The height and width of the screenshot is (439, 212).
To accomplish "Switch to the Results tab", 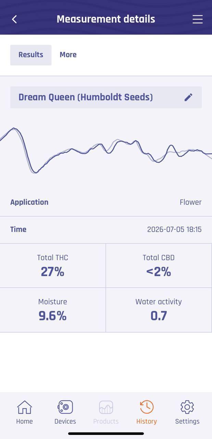I will click(x=31, y=55).
